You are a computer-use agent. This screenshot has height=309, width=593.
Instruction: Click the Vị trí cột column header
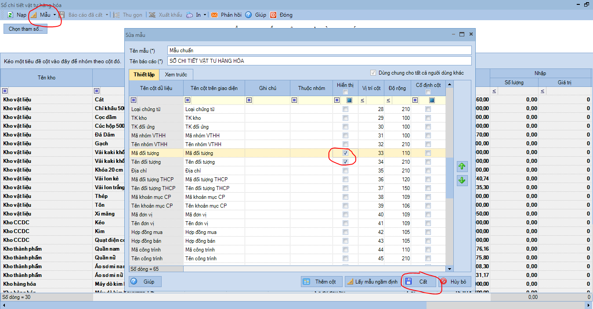point(371,88)
